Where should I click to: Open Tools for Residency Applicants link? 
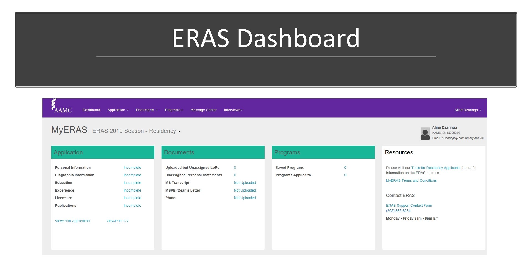(435, 168)
